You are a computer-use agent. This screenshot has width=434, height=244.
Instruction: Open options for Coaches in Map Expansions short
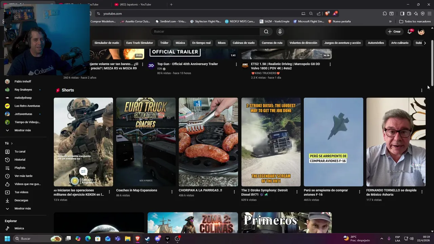coord(172,192)
